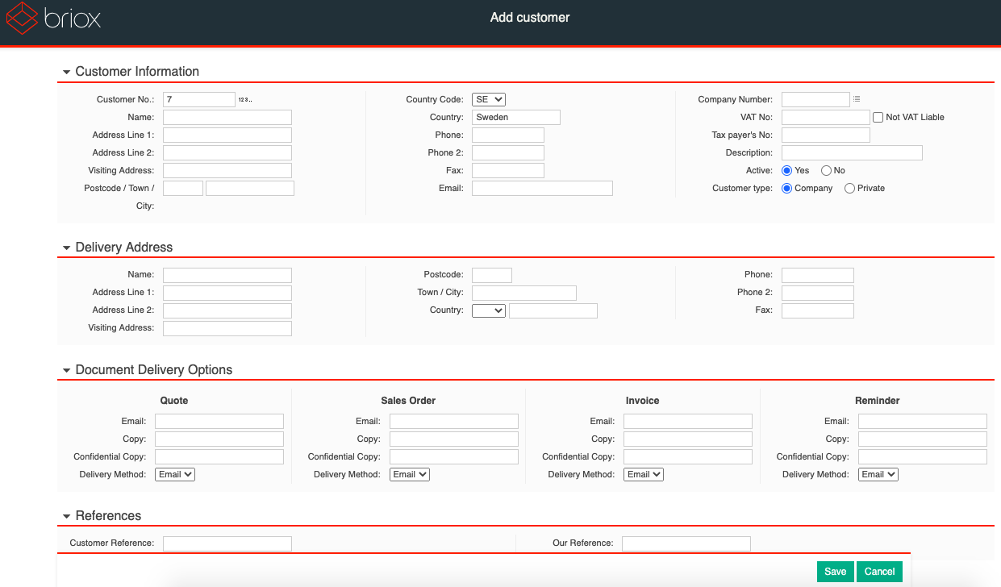Click the Reminder Confidential Copy field

pos(923,456)
